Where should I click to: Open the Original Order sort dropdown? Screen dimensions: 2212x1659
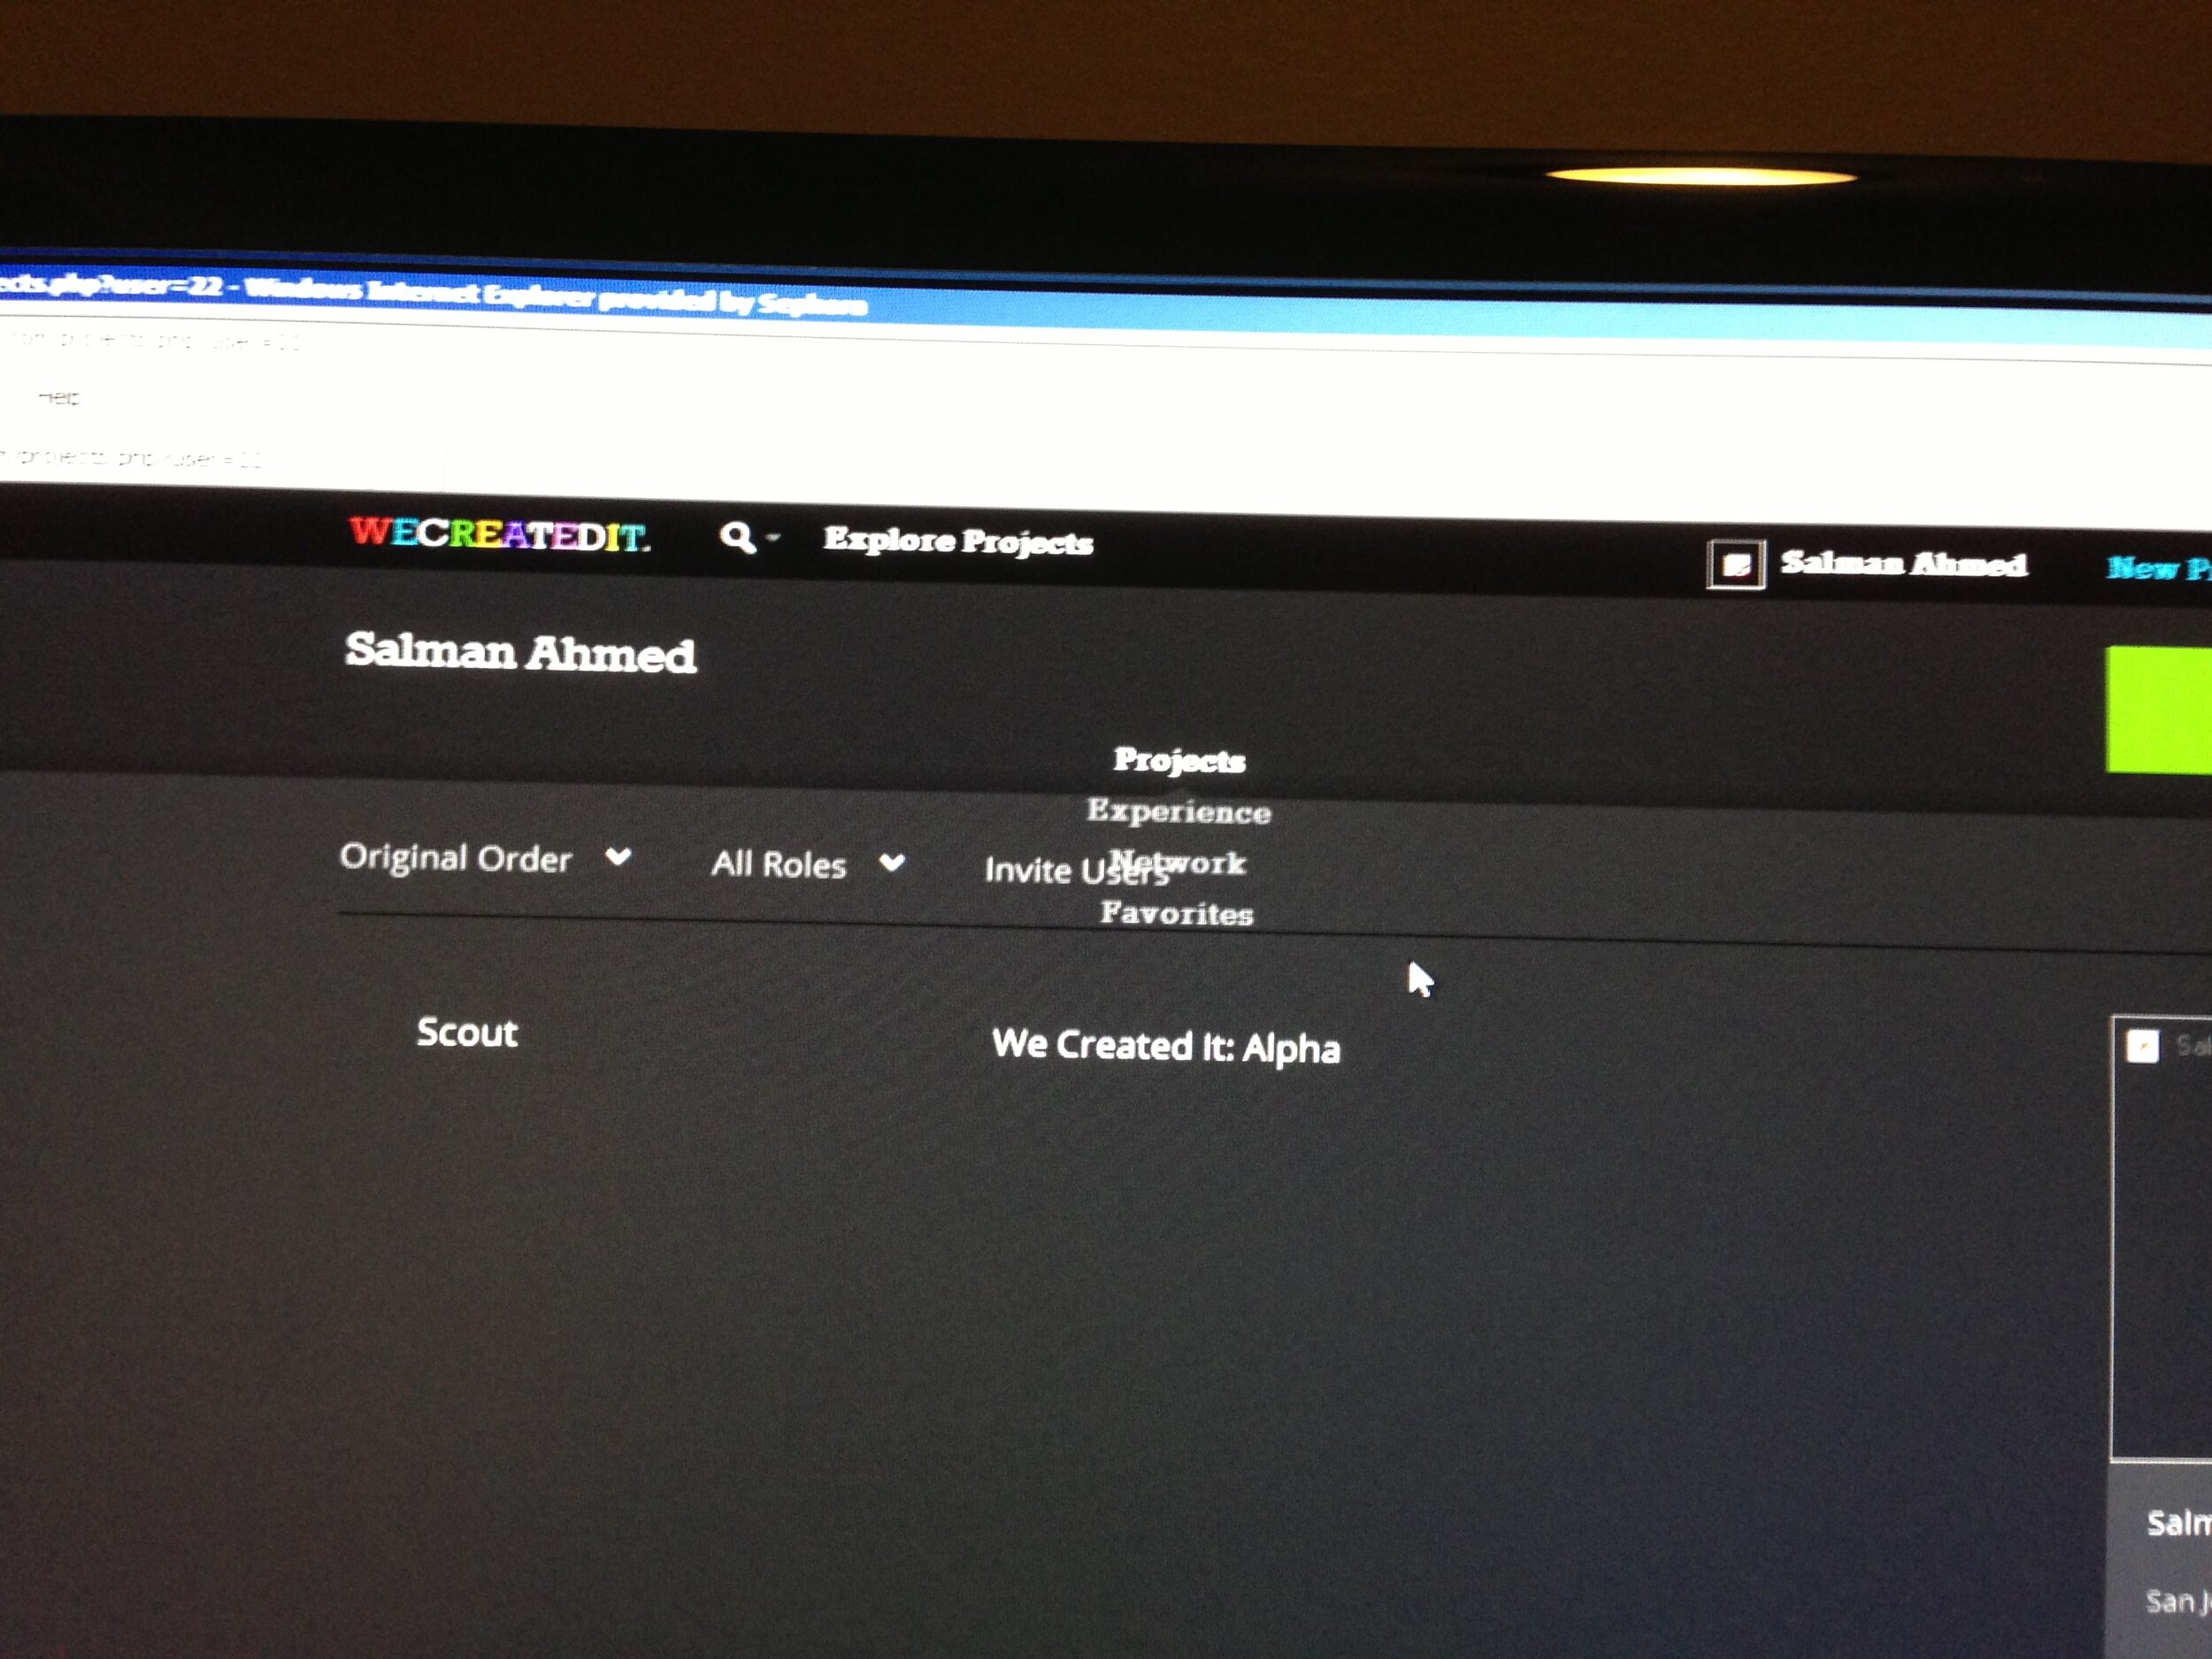tap(485, 858)
